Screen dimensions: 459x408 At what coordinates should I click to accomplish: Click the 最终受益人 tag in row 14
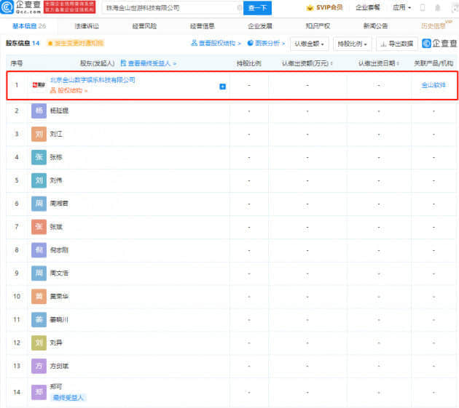point(68,398)
